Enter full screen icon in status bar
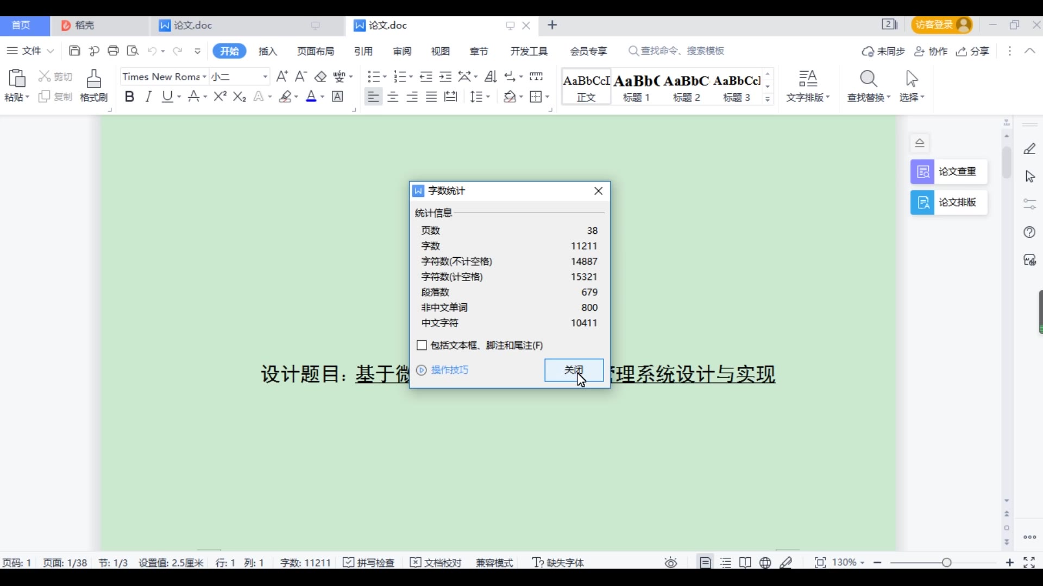 pos(1029,563)
